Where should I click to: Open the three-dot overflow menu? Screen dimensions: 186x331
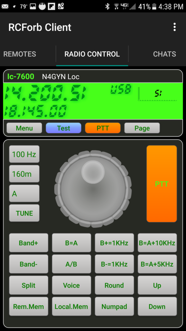click(x=174, y=27)
